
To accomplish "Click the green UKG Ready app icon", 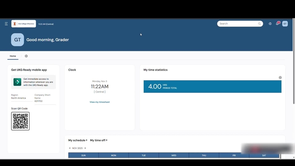I will pos(17,82).
